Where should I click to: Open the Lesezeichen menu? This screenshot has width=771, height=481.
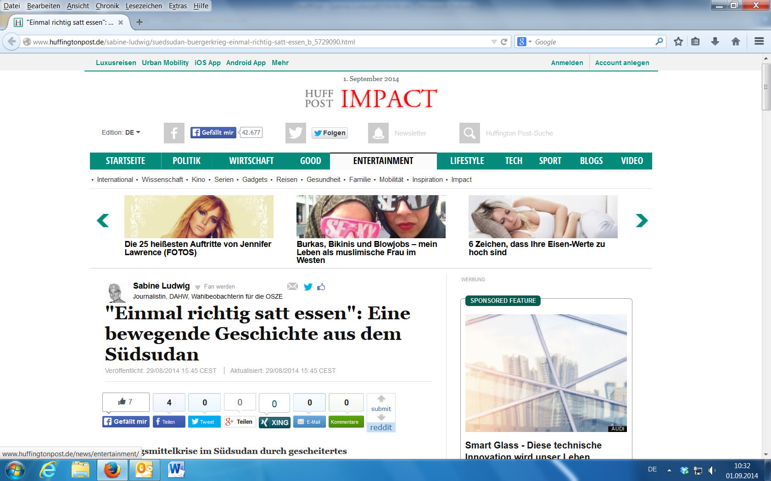coord(144,6)
